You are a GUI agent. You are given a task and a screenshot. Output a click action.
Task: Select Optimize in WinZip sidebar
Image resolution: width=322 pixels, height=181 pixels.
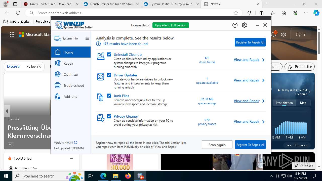pos(71,74)
